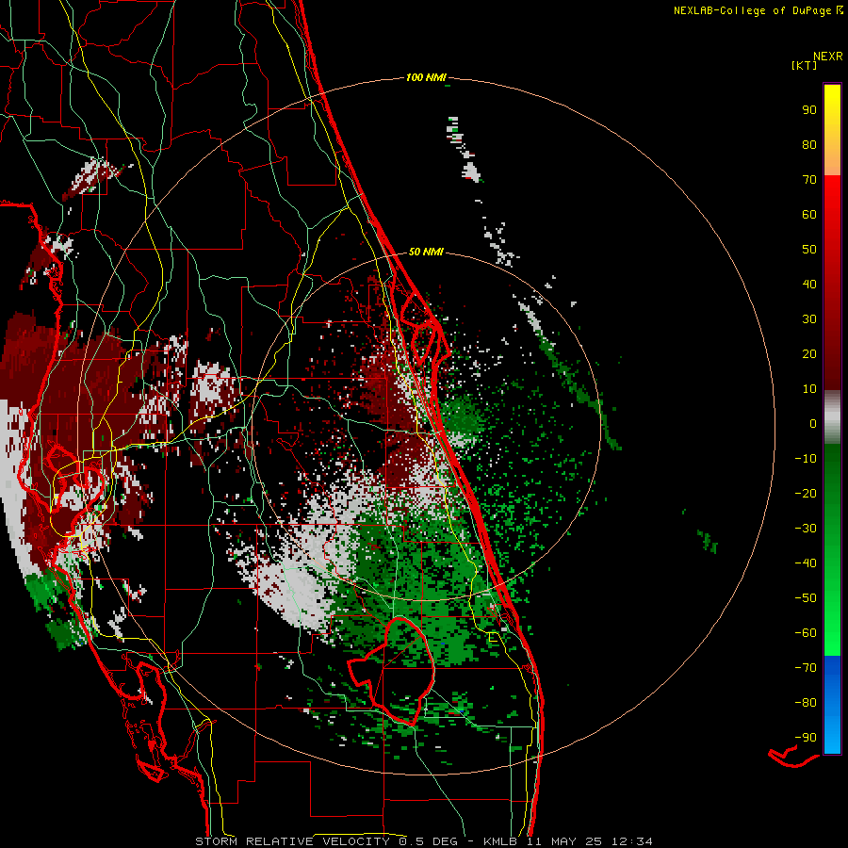Click the 10 value on velocity scale
The width and height of the screenshot is (848, 848).
point(809,389)
